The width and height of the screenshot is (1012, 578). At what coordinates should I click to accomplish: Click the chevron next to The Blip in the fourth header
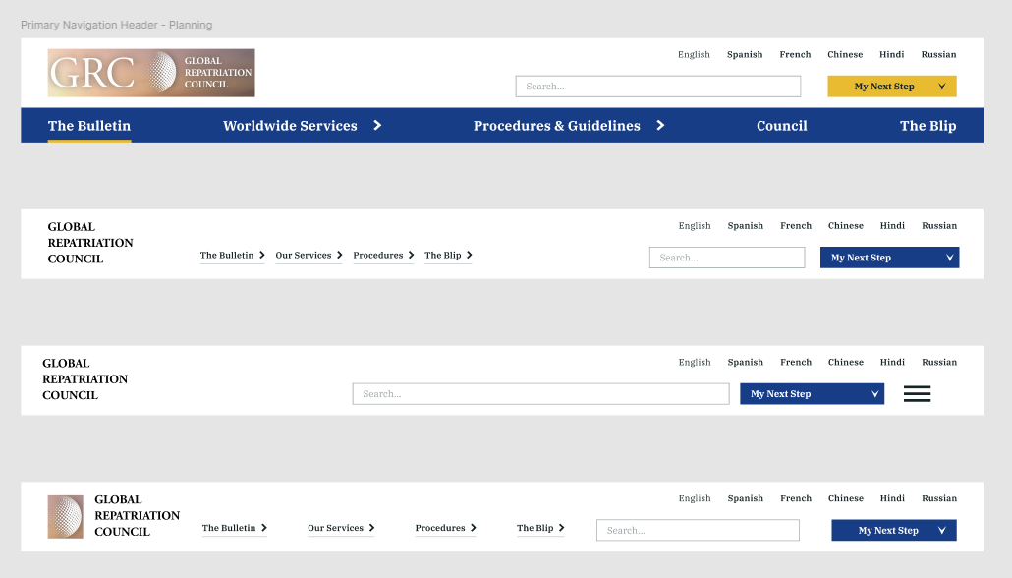(561, 528)
